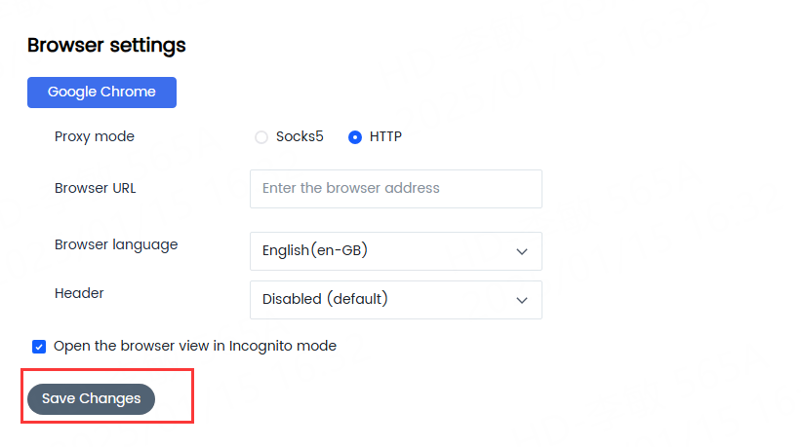Image resolution: width=802 pixels, height=447 pixels.
Task: Toggle the Incognito mode checkbox
Action: [39, 347]
